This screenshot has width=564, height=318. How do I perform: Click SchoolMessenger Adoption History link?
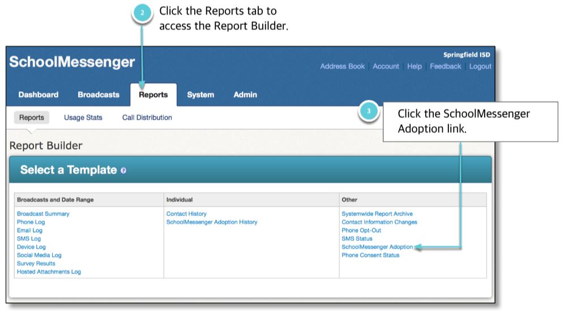pos(212,222)
